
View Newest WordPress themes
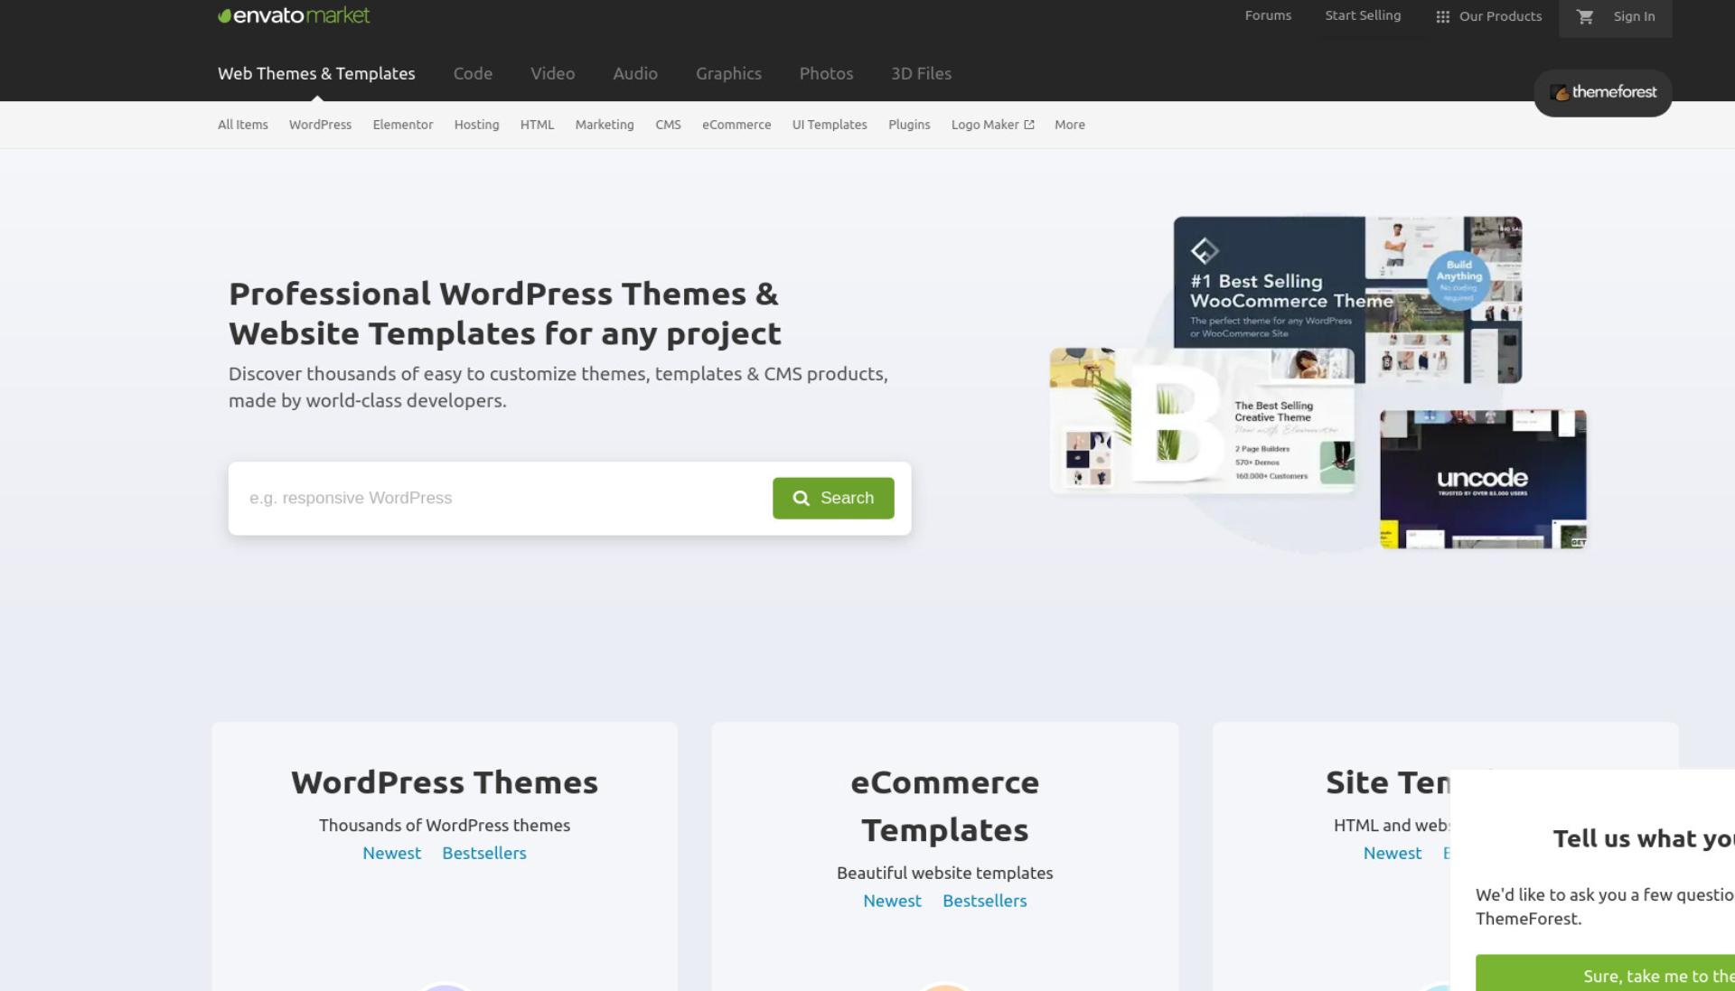[391, 853]
